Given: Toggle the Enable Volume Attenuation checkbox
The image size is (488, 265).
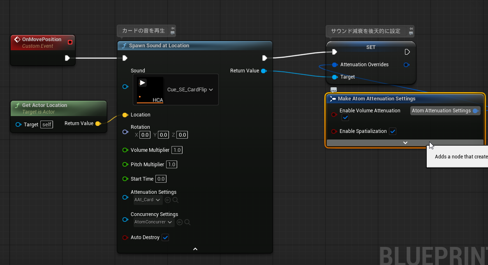Looking at the screenshot, I should click(345, 117).
